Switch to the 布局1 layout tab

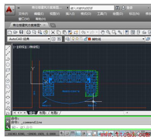[x=43, y=113]
